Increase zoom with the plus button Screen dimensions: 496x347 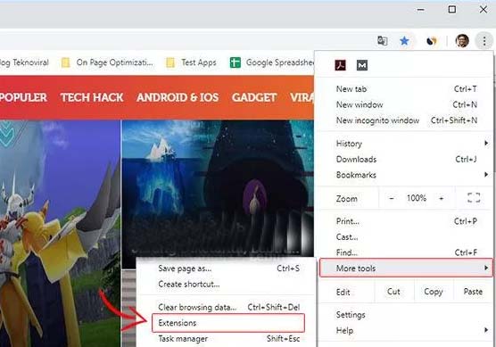[x=442, y=198]
